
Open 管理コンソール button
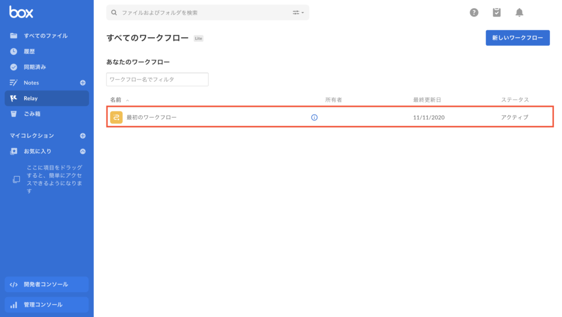(x=47, y=305)
